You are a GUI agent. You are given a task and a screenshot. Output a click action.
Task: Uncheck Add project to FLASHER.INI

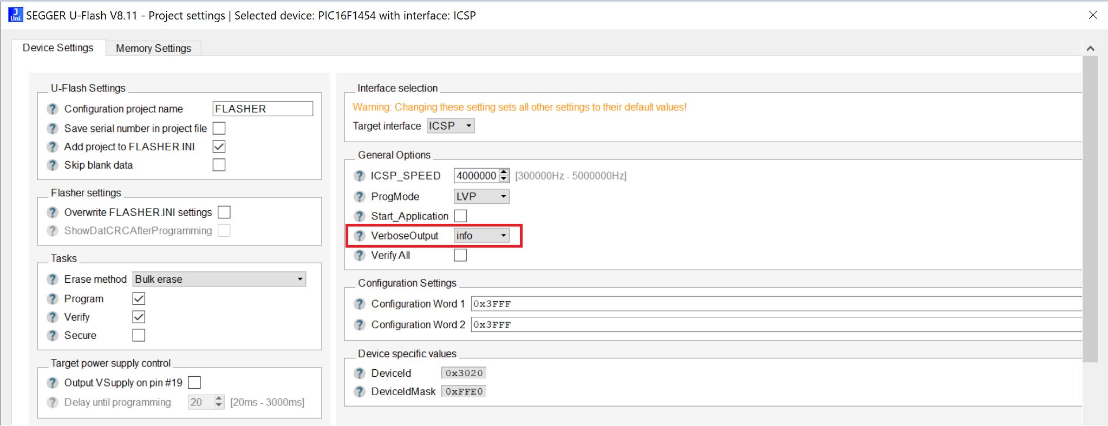pyautogui.click(x=219, y=147)
